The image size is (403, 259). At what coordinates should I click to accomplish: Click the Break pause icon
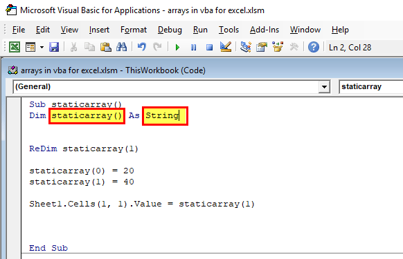point(193,48)
